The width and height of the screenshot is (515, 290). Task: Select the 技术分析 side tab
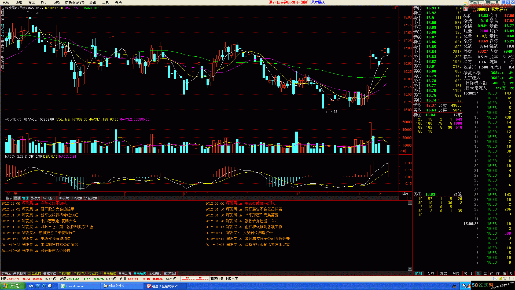[3, 30]
